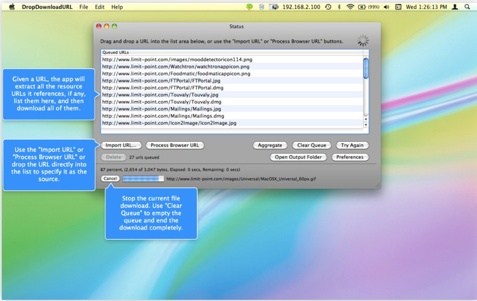
Task: Click the Wed 1:26:13 PM clock
Action: (426, 7)
